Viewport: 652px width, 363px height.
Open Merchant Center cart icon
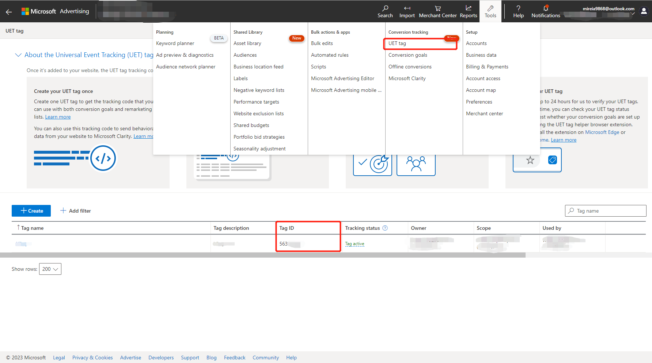438,11
